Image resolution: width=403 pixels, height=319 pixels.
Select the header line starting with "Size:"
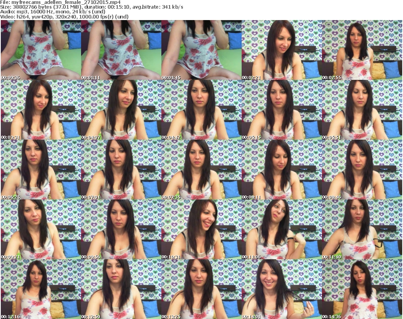pyautogui.click(x=92, y=7)
